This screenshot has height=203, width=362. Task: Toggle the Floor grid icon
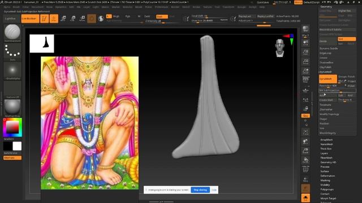(305, 90)
